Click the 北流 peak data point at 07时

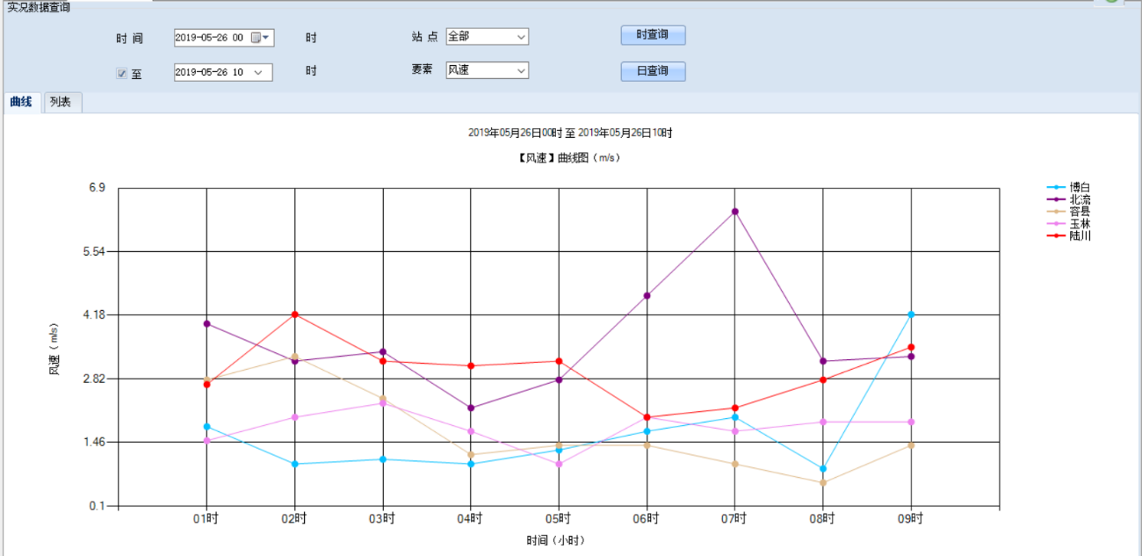click(734, 211)
